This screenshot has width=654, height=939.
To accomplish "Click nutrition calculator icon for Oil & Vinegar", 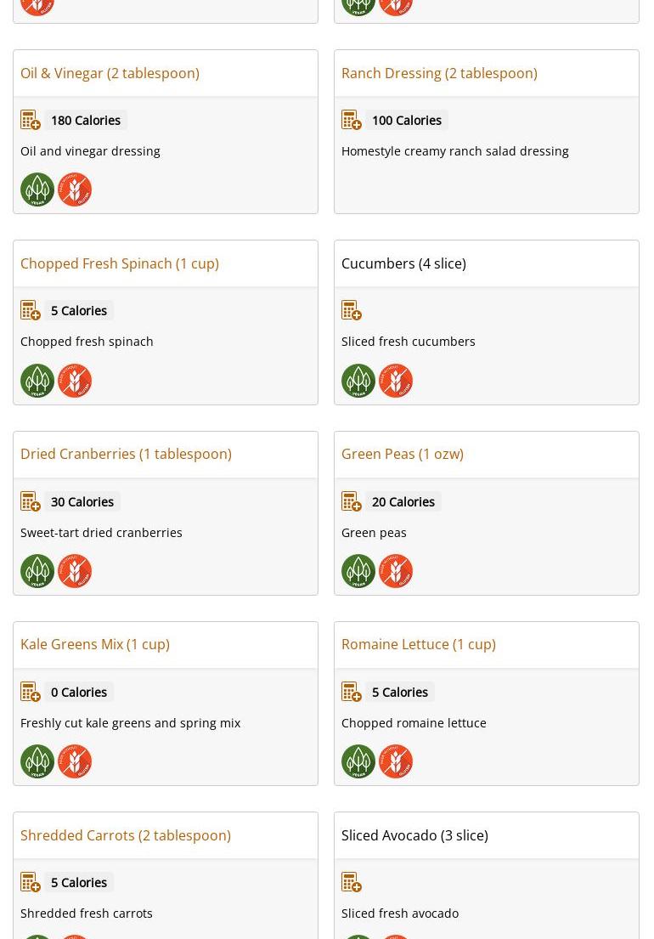I will click(x=31, y=120).
